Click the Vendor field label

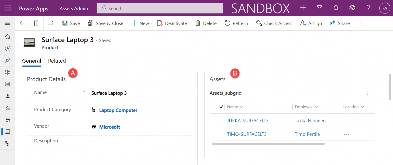[x=42, y=126]
